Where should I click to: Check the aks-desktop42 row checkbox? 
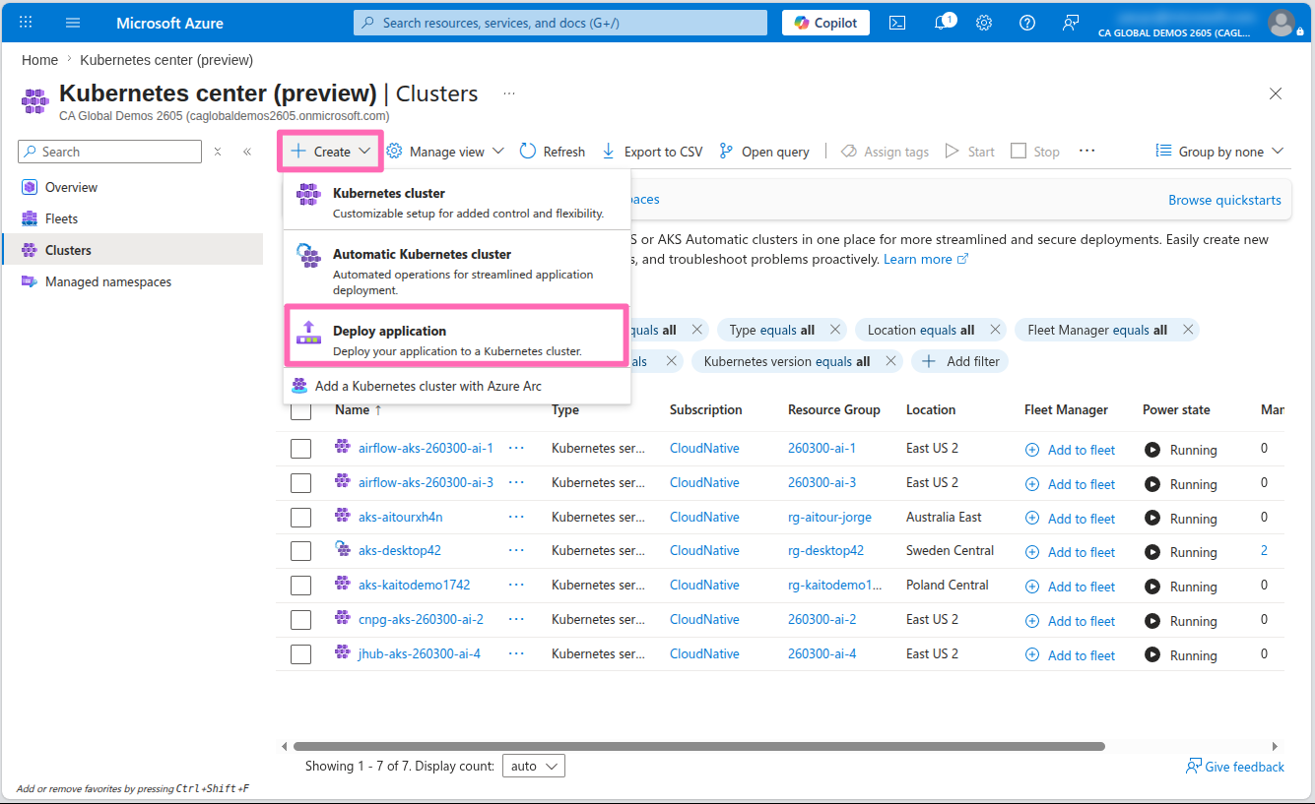(x=301, y=551)
